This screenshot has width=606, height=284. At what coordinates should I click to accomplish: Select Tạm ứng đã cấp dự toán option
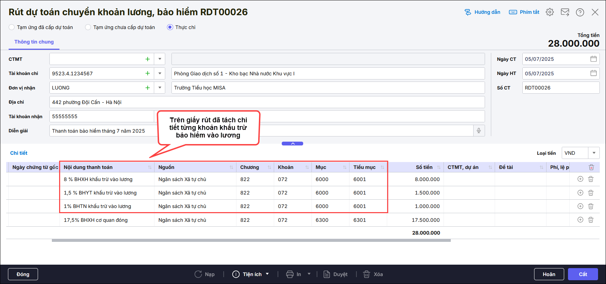point(12,27)
